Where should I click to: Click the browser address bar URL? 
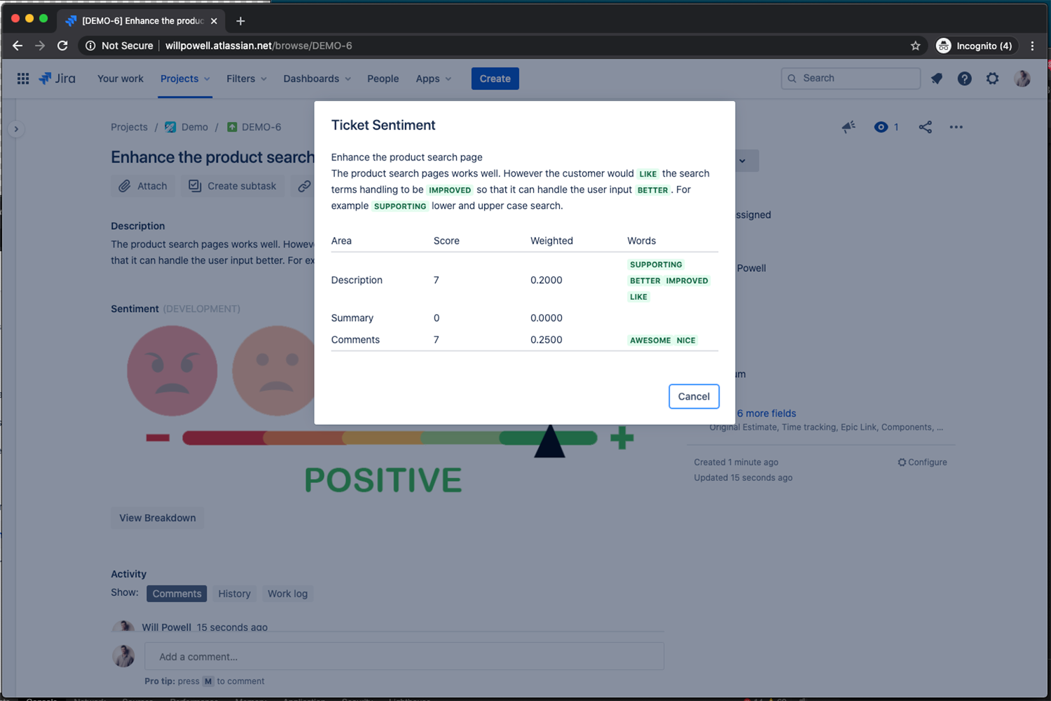click(x=259, y=46)
